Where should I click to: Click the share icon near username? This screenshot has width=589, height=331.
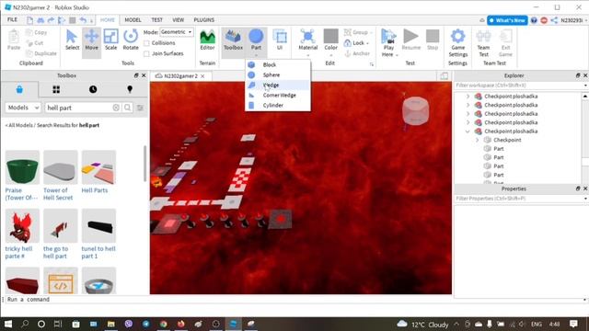tap(554, 20)
